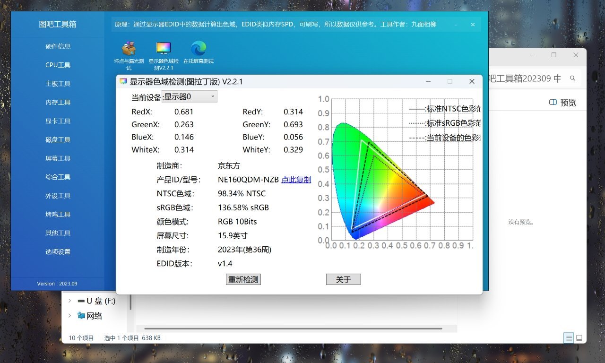Switch to CPU工具 in the sidebar
The width and height of the screenshot is (605, 363).
(x=58, y=65)
